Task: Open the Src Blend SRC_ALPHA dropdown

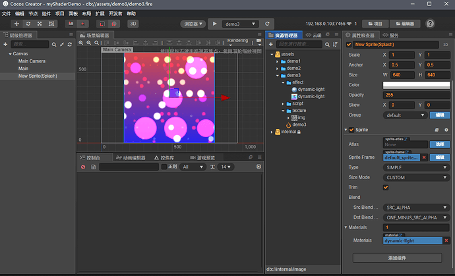Action: pyautogui.click(x=416, y=207)
